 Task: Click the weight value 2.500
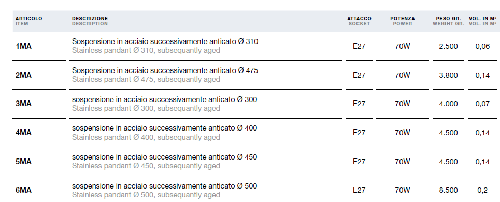click(448, 46)
